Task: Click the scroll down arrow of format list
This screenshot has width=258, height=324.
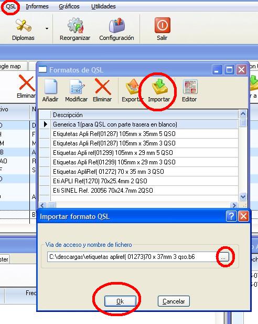Action: tap(243, 196)
